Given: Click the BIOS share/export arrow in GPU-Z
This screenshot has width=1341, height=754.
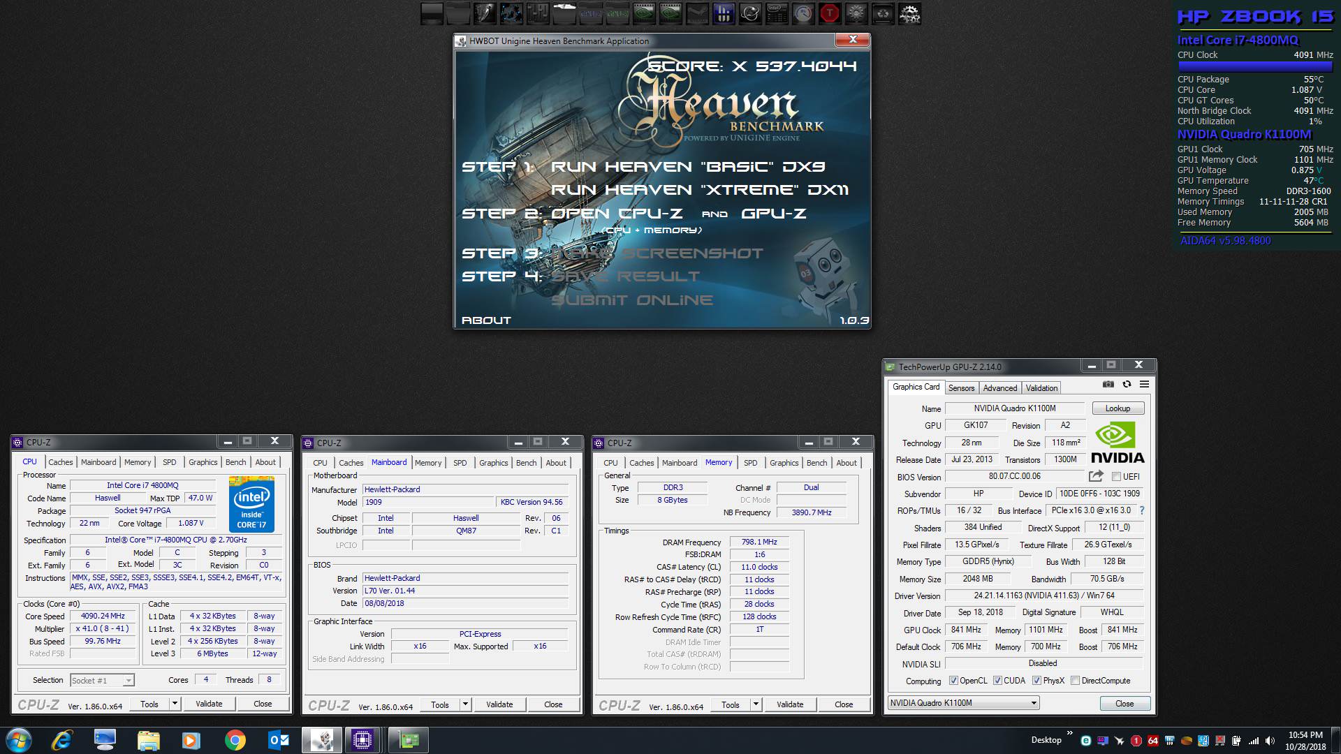Looking at the screenshot, I should (x=1096, y=476).
